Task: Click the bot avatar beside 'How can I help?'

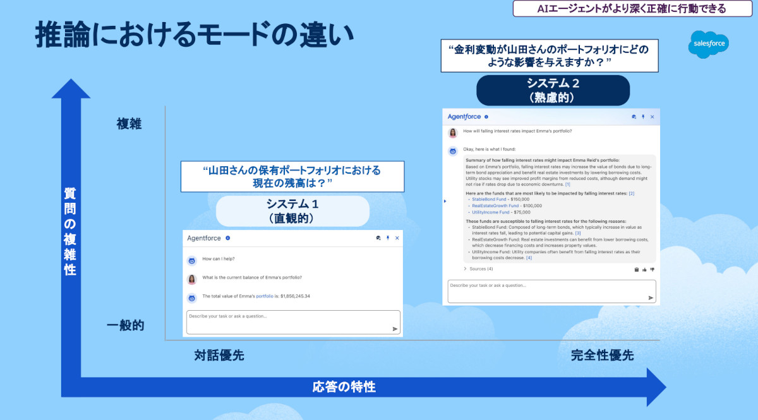Action: point(192,260)
